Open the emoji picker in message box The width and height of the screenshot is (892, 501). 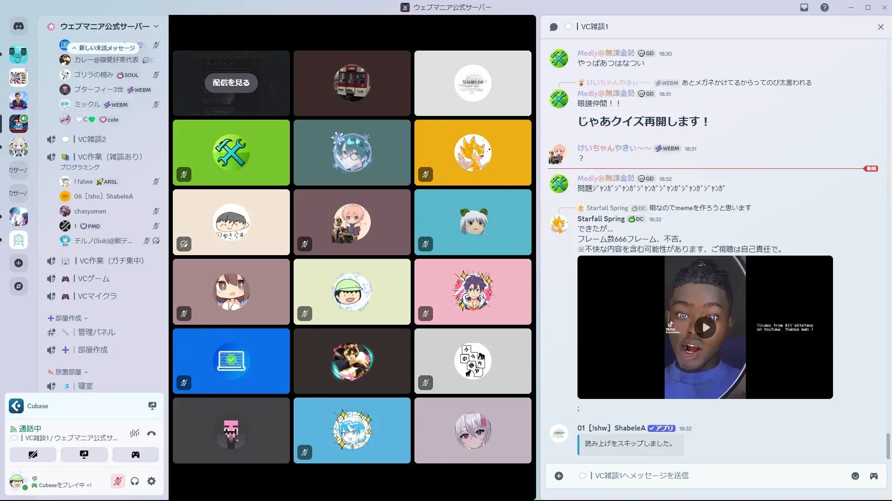pos(855,476)
